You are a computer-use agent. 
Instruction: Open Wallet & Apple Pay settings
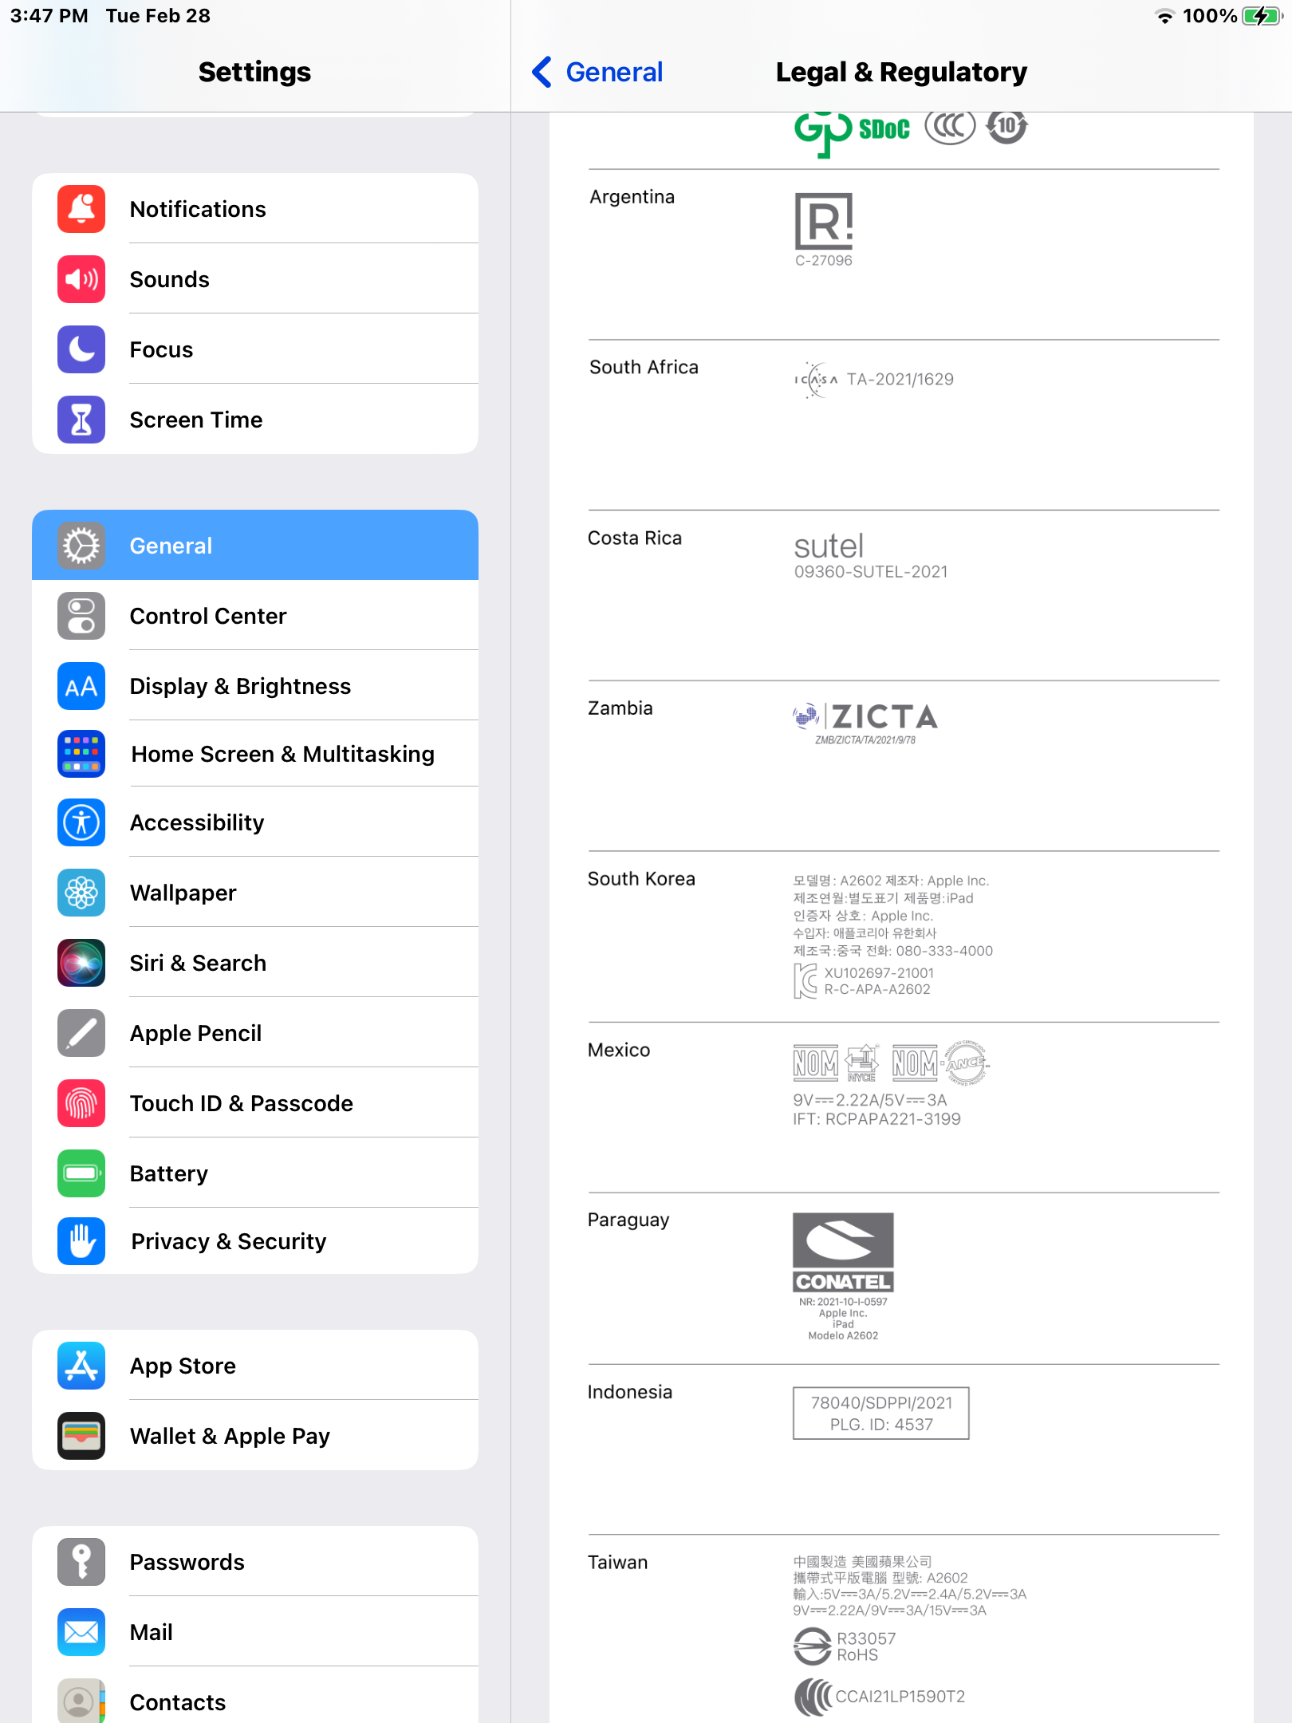pos(255,1436)
